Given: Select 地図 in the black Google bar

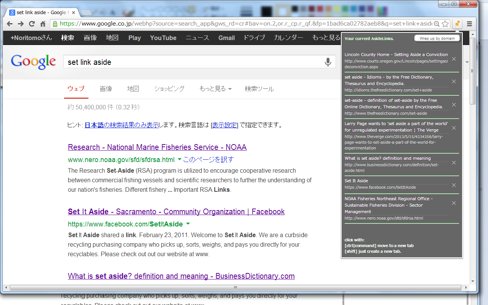Looking at the screenshot, I should click(x=112, y=38).
